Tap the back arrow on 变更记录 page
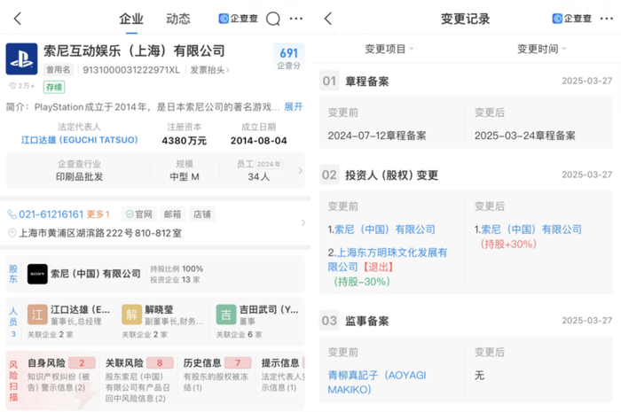 328,19
